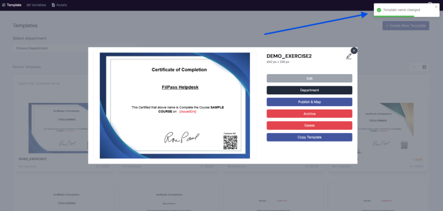Screen dimensions: 443x211
Task: Click Publish & Map button
Action: [310, 102]
